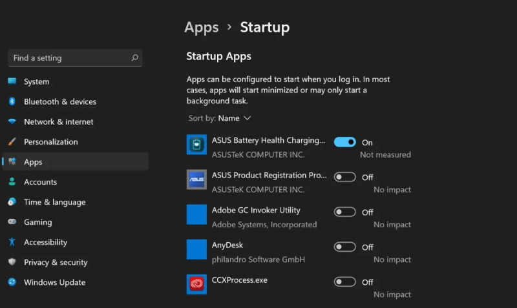Viewport: 517px width, 308px height.
Task: Toggle AnyDesk startup on
Action: [x=345, y=247]
